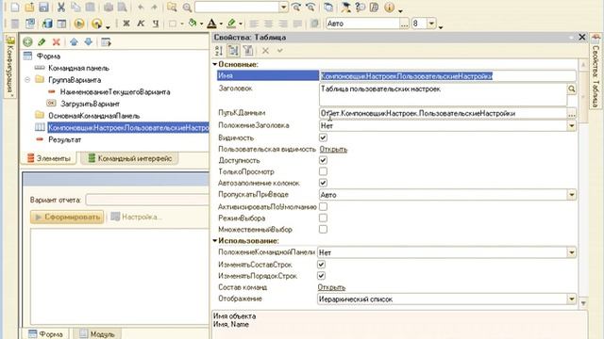Click the fill color bucket icon

click(193, 24)
